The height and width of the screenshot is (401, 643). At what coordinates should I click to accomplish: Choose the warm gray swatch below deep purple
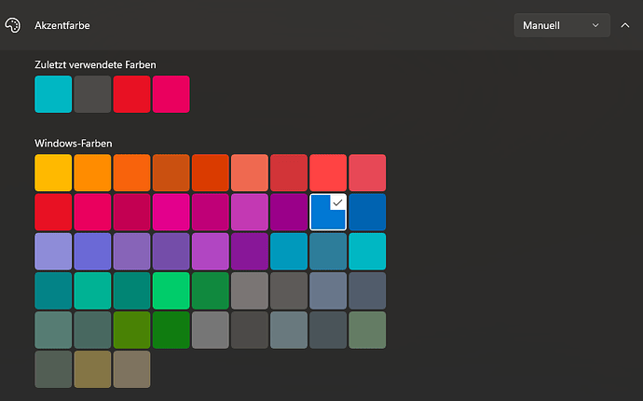[x=250, y=291]
